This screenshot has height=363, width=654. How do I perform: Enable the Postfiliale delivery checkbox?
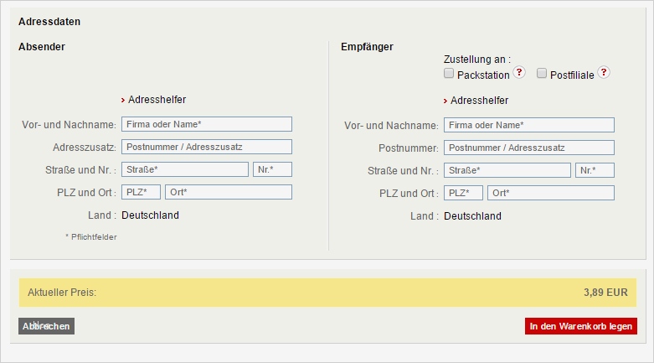542,74
